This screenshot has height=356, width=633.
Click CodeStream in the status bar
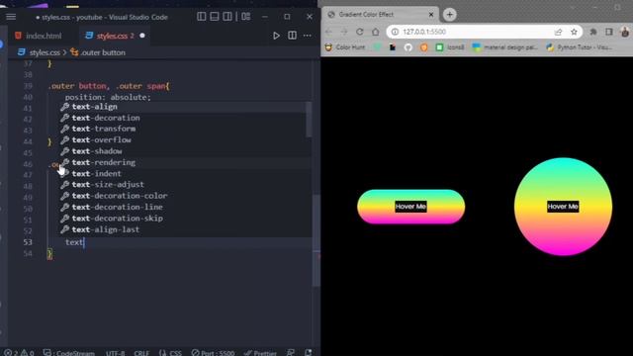[x=69, y=353]
